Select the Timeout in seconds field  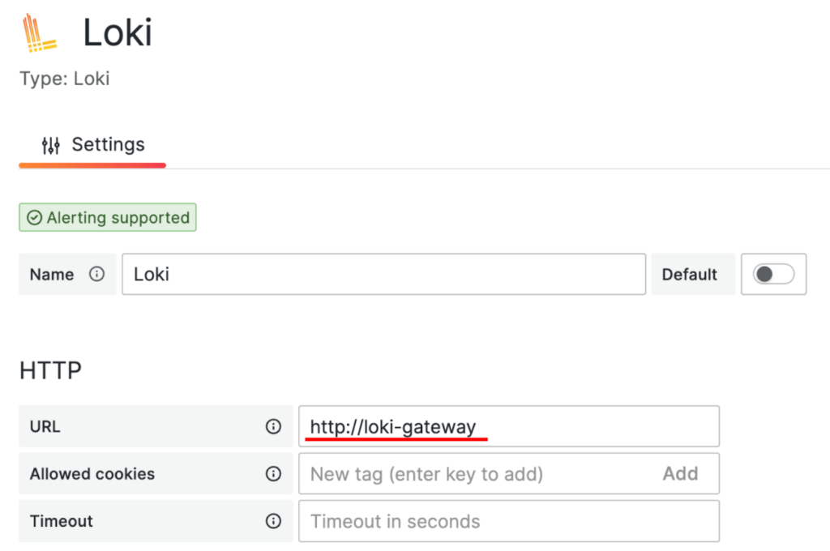(x=508, y=521)
